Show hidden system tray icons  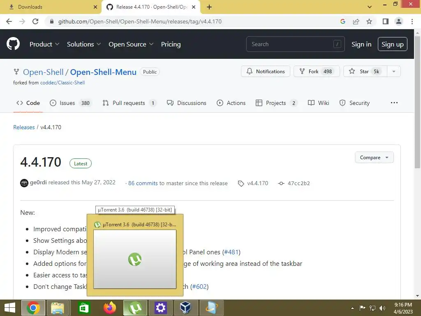pyautogui.click(x=352, y=308)
